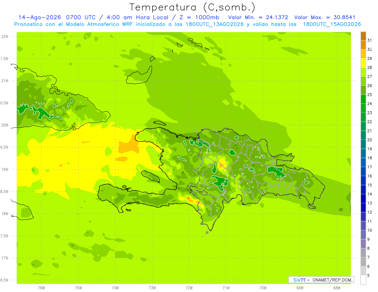Click the "70W" longitude axis label
The image size is (378, 292).
pos(263,288)
